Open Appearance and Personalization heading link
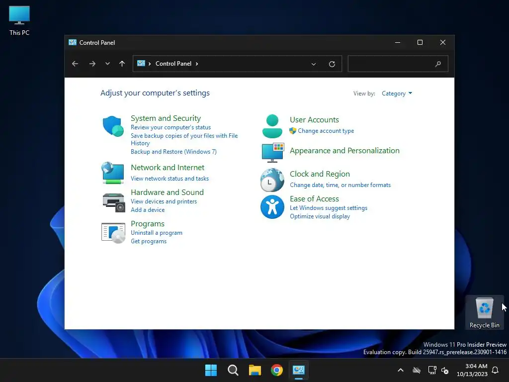Screen dimensions: 509x382 click(x=344, y=150)
